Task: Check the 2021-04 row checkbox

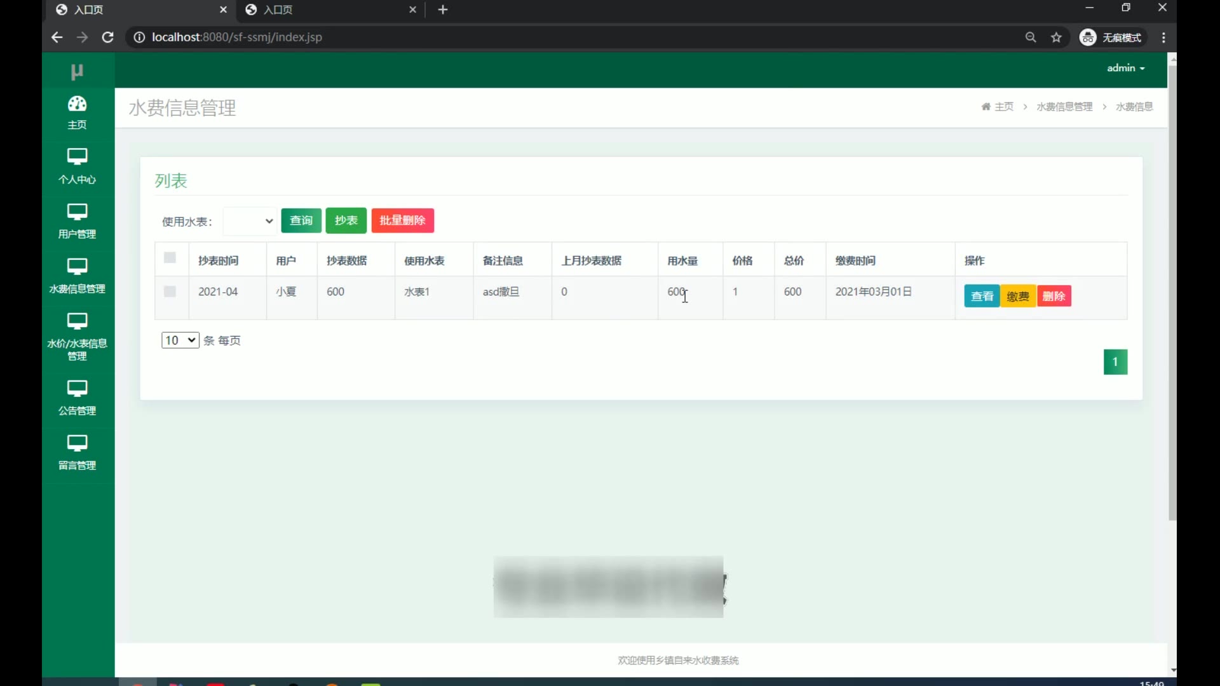Action: point(170,292)
